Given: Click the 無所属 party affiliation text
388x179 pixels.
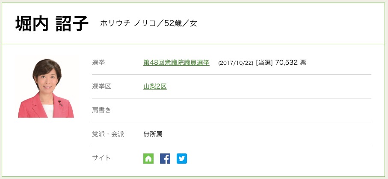Looking at the screenshot, I should pyautogui.click(x=153, y=134).
